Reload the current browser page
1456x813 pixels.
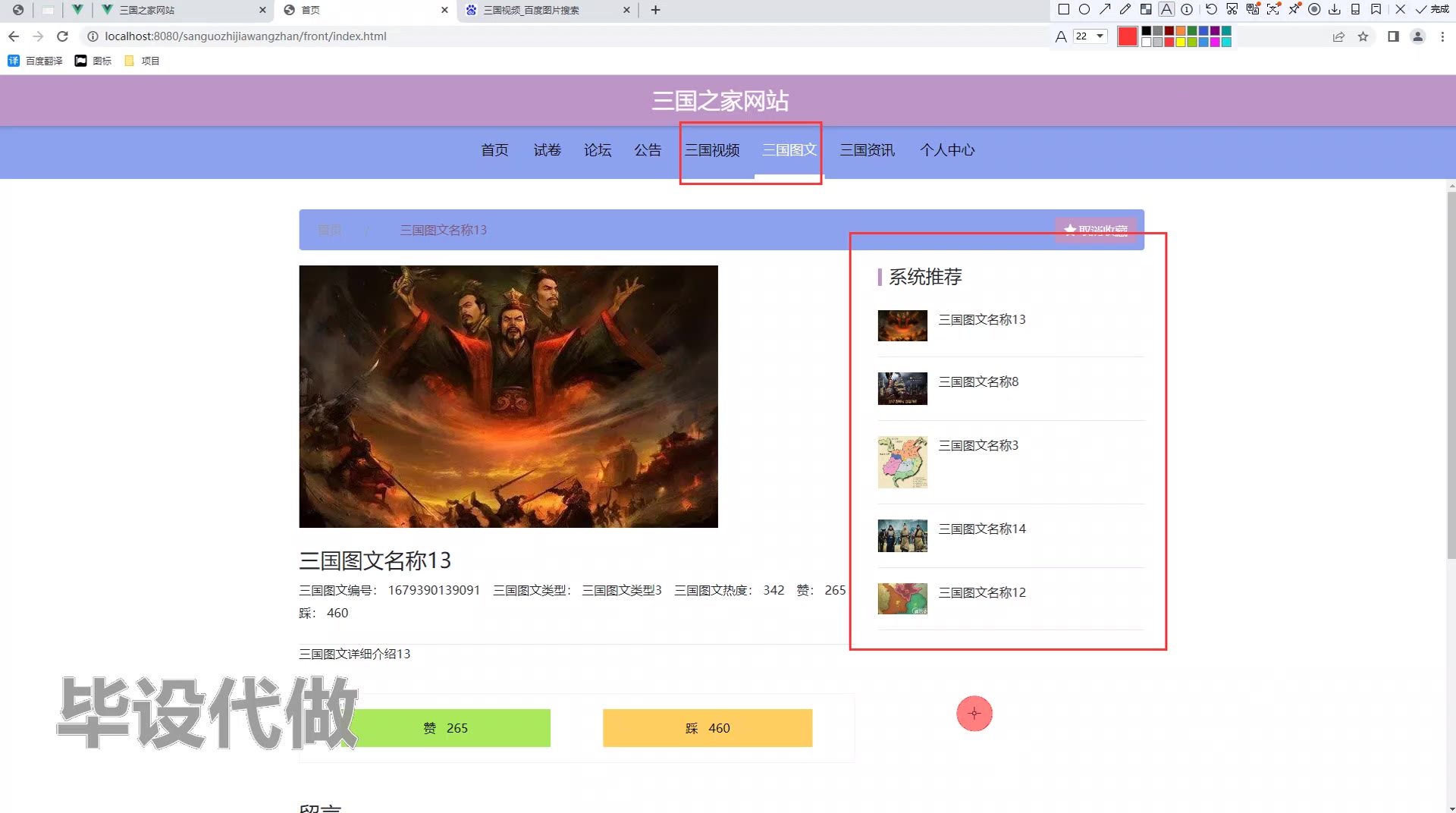click(62, 36)
